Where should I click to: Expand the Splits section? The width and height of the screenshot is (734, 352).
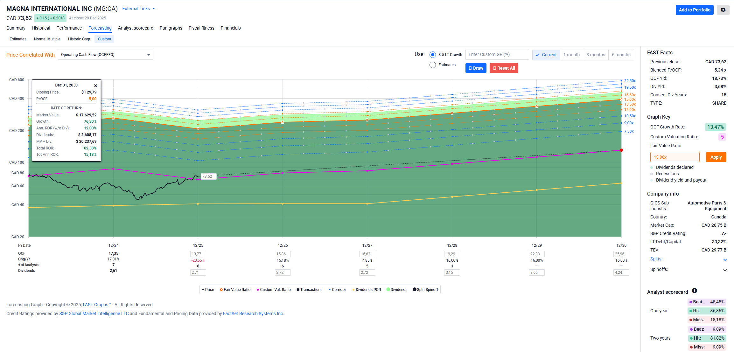[x=725, y=260]
